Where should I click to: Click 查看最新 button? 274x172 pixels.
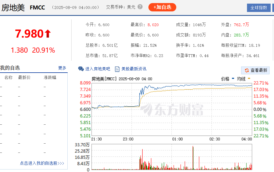255,70
